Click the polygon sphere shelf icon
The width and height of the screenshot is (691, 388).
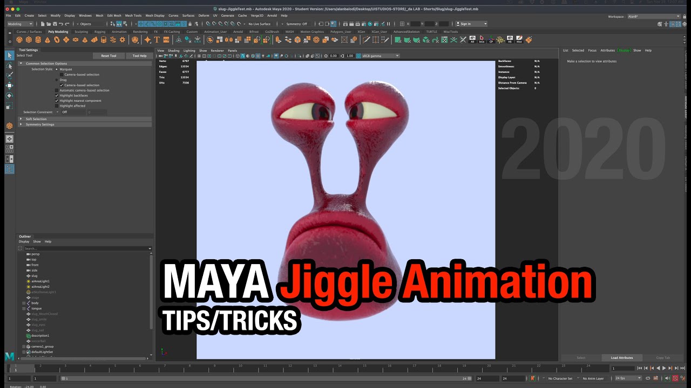coord(19,39)
